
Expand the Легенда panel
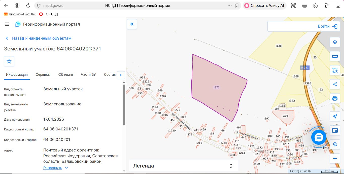(184, 166)
